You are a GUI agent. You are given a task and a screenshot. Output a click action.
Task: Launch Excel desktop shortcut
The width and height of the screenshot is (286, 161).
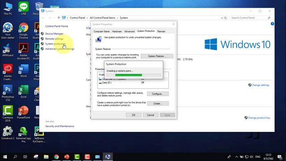pyautogui.click(x=24, y=91)
